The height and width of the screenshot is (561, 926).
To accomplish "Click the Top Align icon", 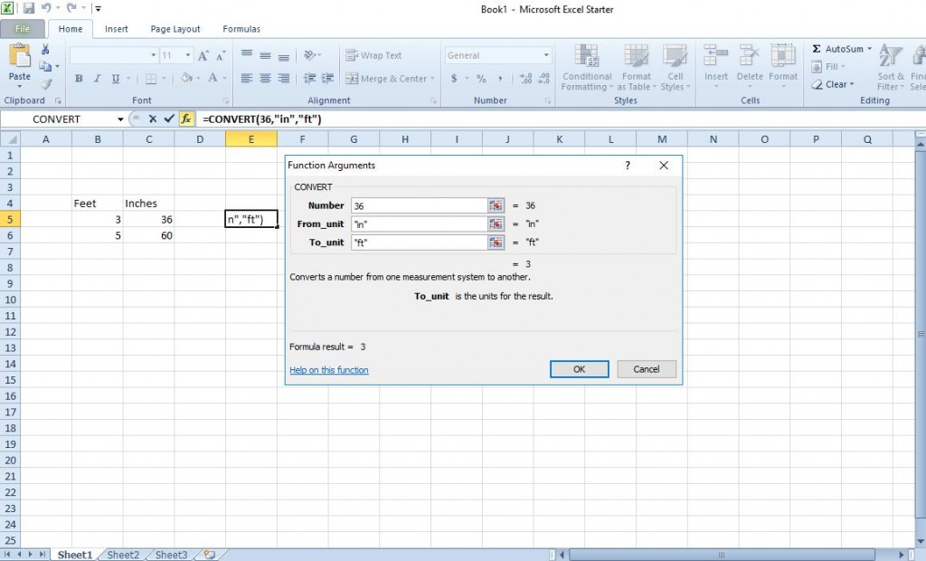I will 247,55.
